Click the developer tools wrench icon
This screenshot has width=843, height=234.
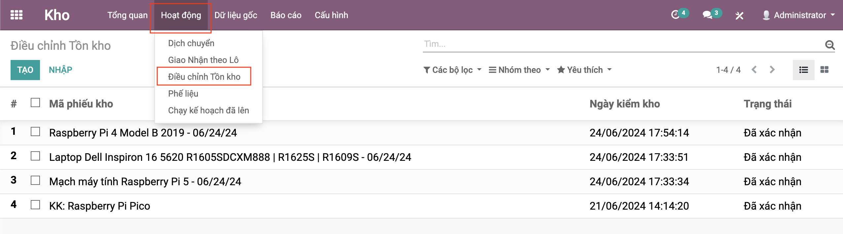click(x=739, y=15)
